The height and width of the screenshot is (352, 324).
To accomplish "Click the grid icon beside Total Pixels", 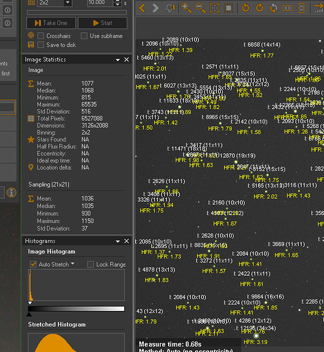I will (31, 119).
